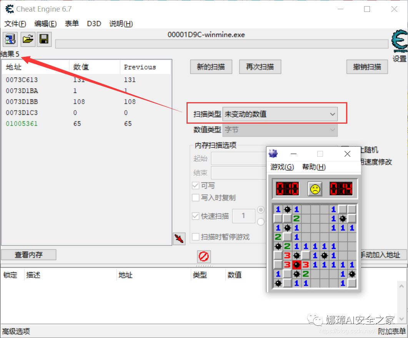Click the 再次扫描 button

tap(260, 67)
